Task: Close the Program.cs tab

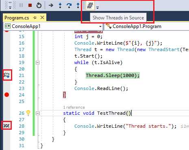Action: pos(42,17)
